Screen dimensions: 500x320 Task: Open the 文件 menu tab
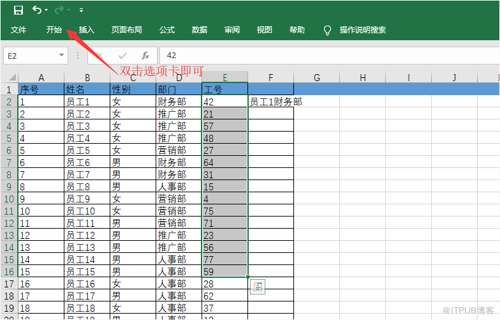(18, 30)
